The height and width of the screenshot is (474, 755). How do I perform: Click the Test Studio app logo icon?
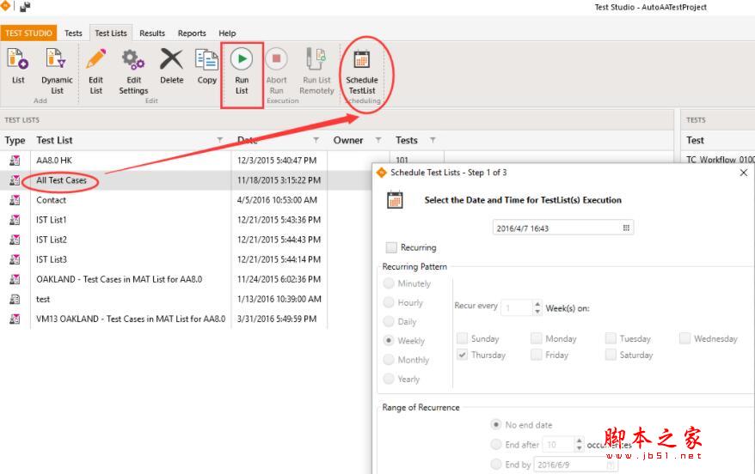(x=5, y=6)
